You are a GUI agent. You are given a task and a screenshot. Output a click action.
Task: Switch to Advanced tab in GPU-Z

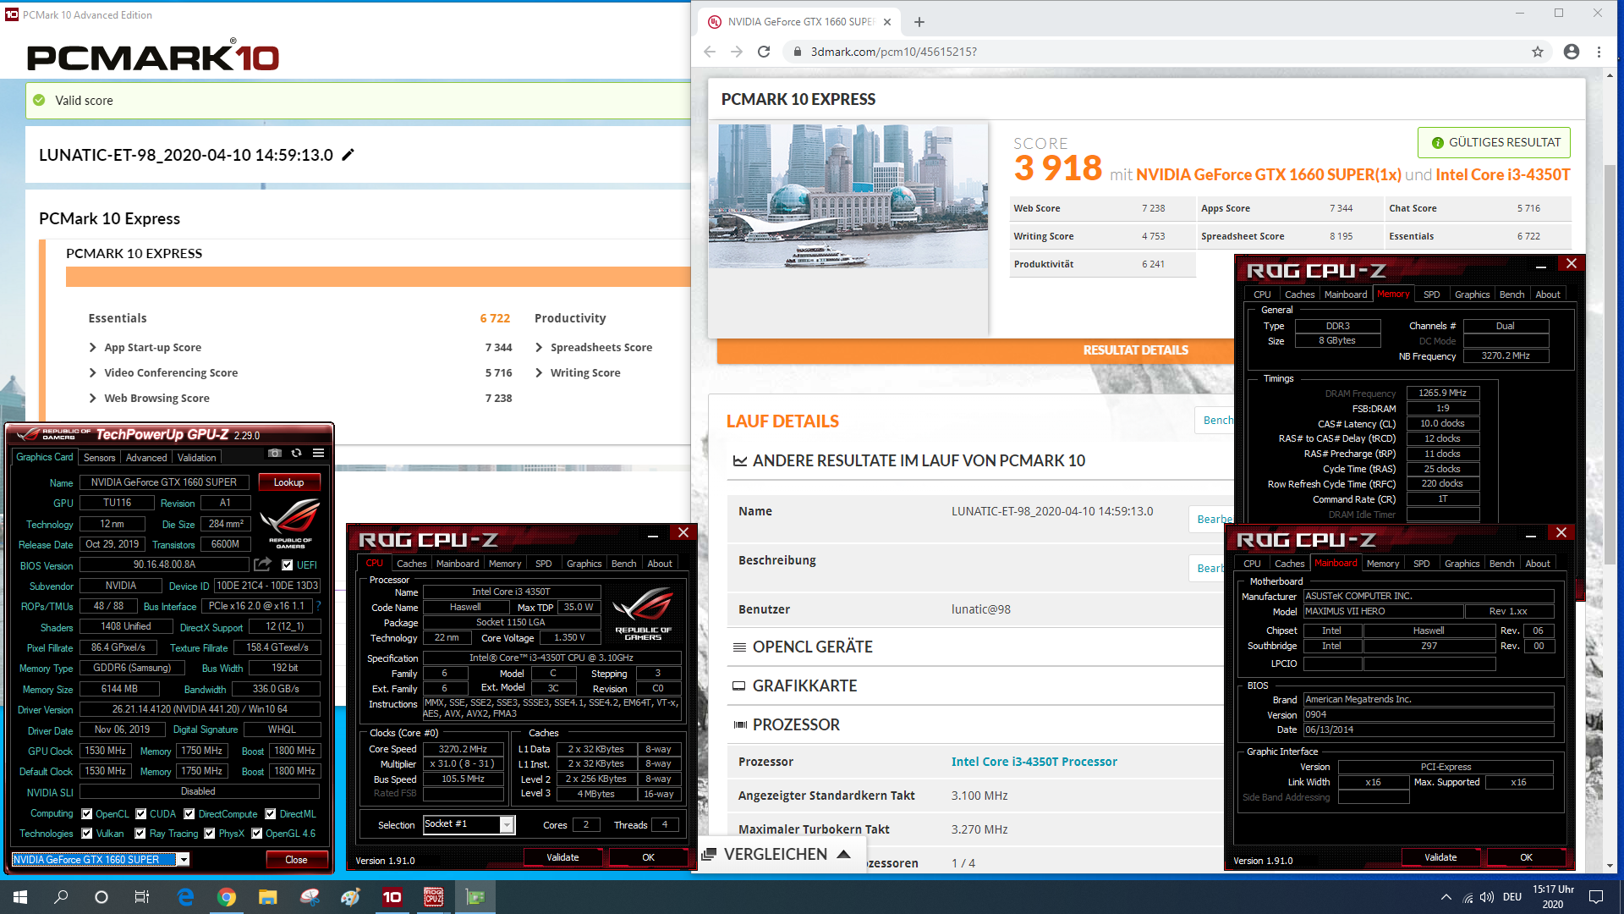coord(146,458)
